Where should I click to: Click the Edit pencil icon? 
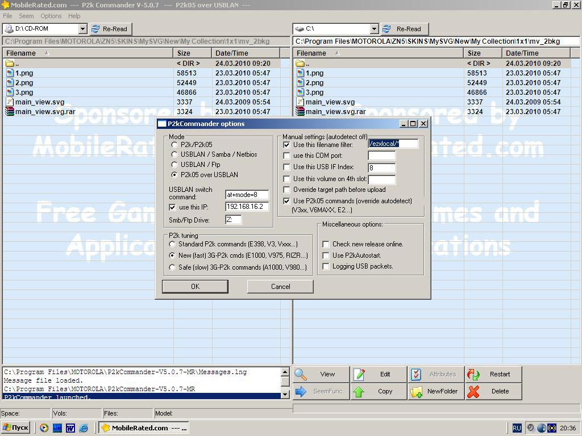(359, 375)
